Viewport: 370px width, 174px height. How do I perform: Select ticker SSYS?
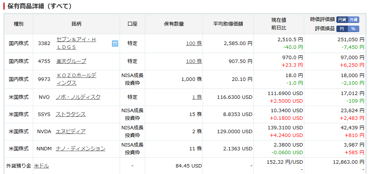(44, 114)
